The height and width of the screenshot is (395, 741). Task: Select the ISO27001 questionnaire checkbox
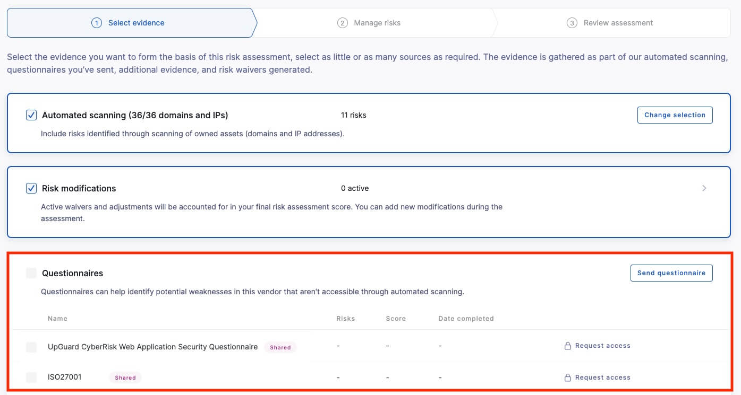tap(31, 378)
